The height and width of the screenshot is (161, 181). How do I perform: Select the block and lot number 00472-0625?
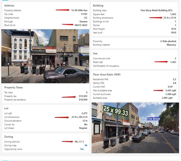[x=81, y=25]
